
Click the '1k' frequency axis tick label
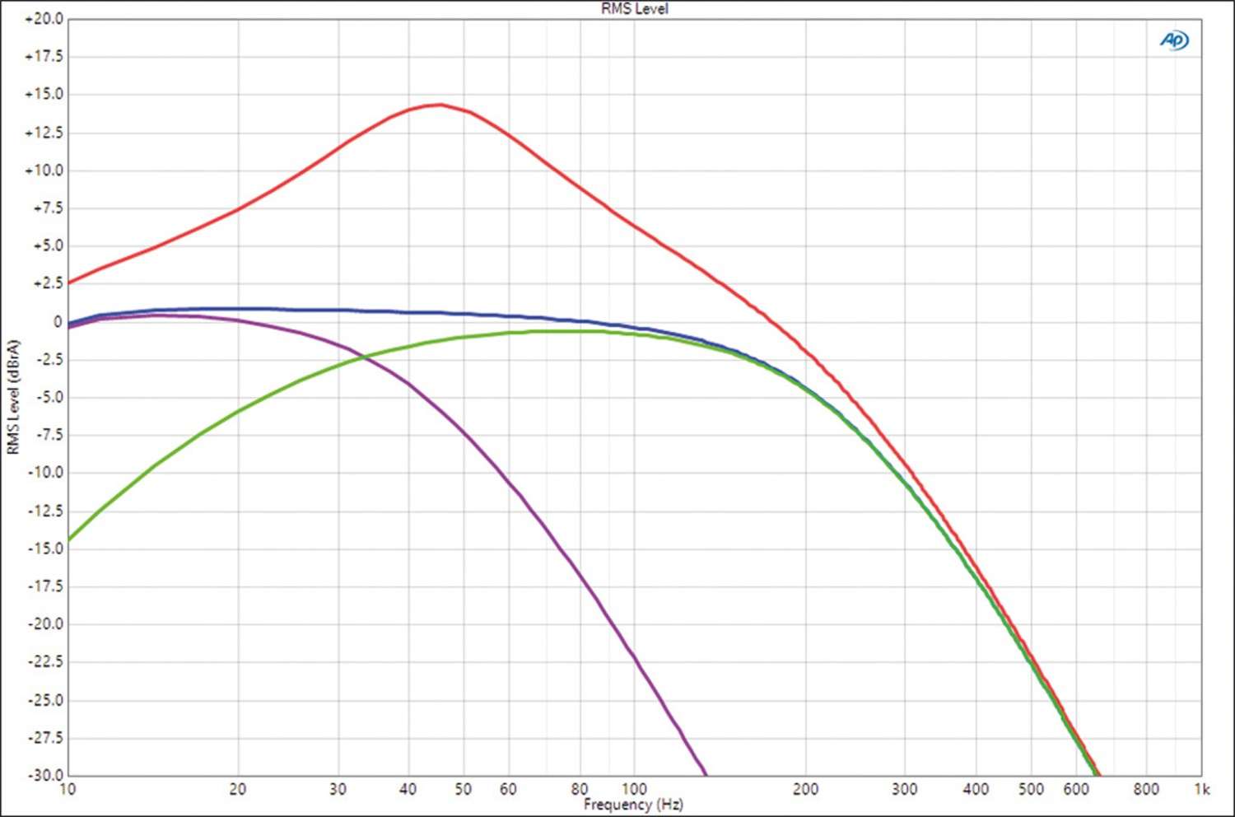[x=1202, y=789]
